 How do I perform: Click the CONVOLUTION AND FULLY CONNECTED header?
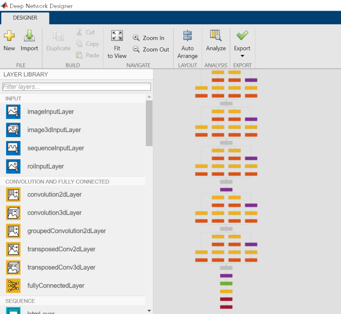57,181
